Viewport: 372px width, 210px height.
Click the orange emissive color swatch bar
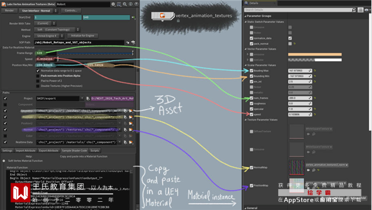[315, 55]
